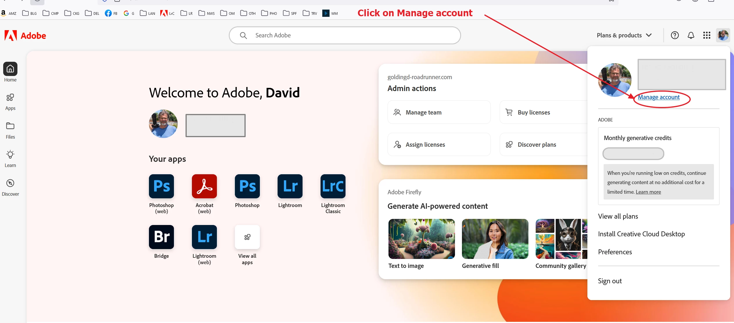This screenshot has width=734, height=323.
Task: Open the Text to image thumbnail
Action: [421, 239]
